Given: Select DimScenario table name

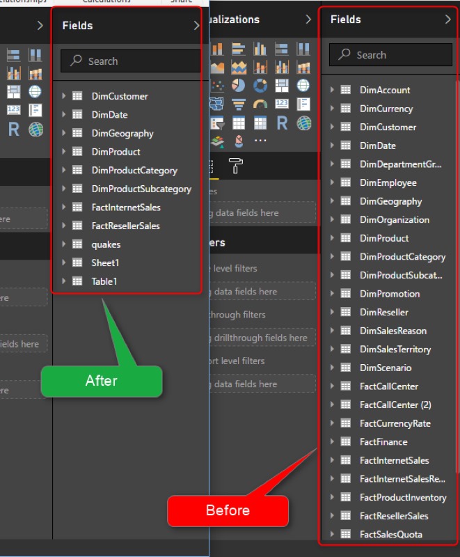Looking at the screenshot, I should (x=386, y=368).
